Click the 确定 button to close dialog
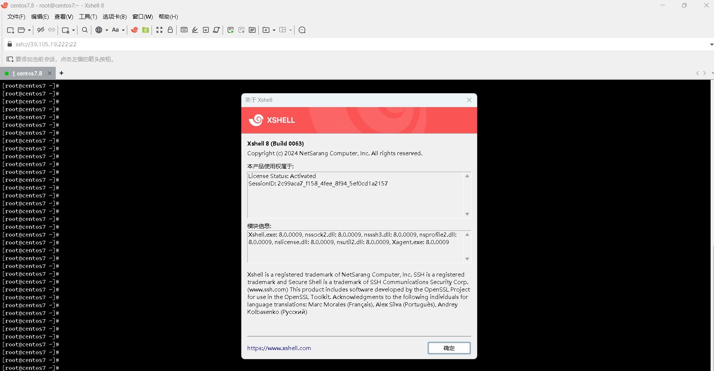 click(x=449, y=348)
